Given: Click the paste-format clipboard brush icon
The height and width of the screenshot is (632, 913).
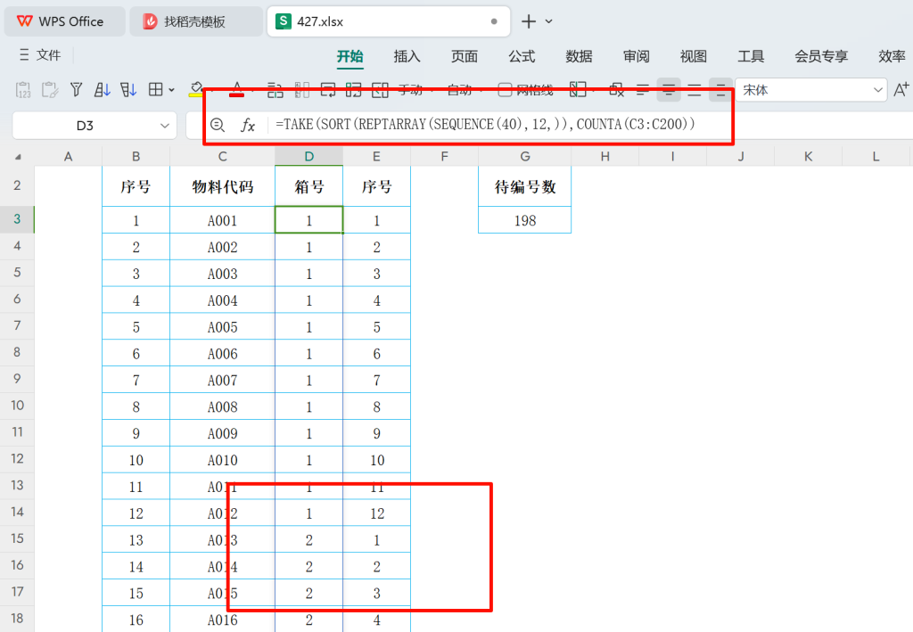Looking at the screenshot, I should coord(50,90).
